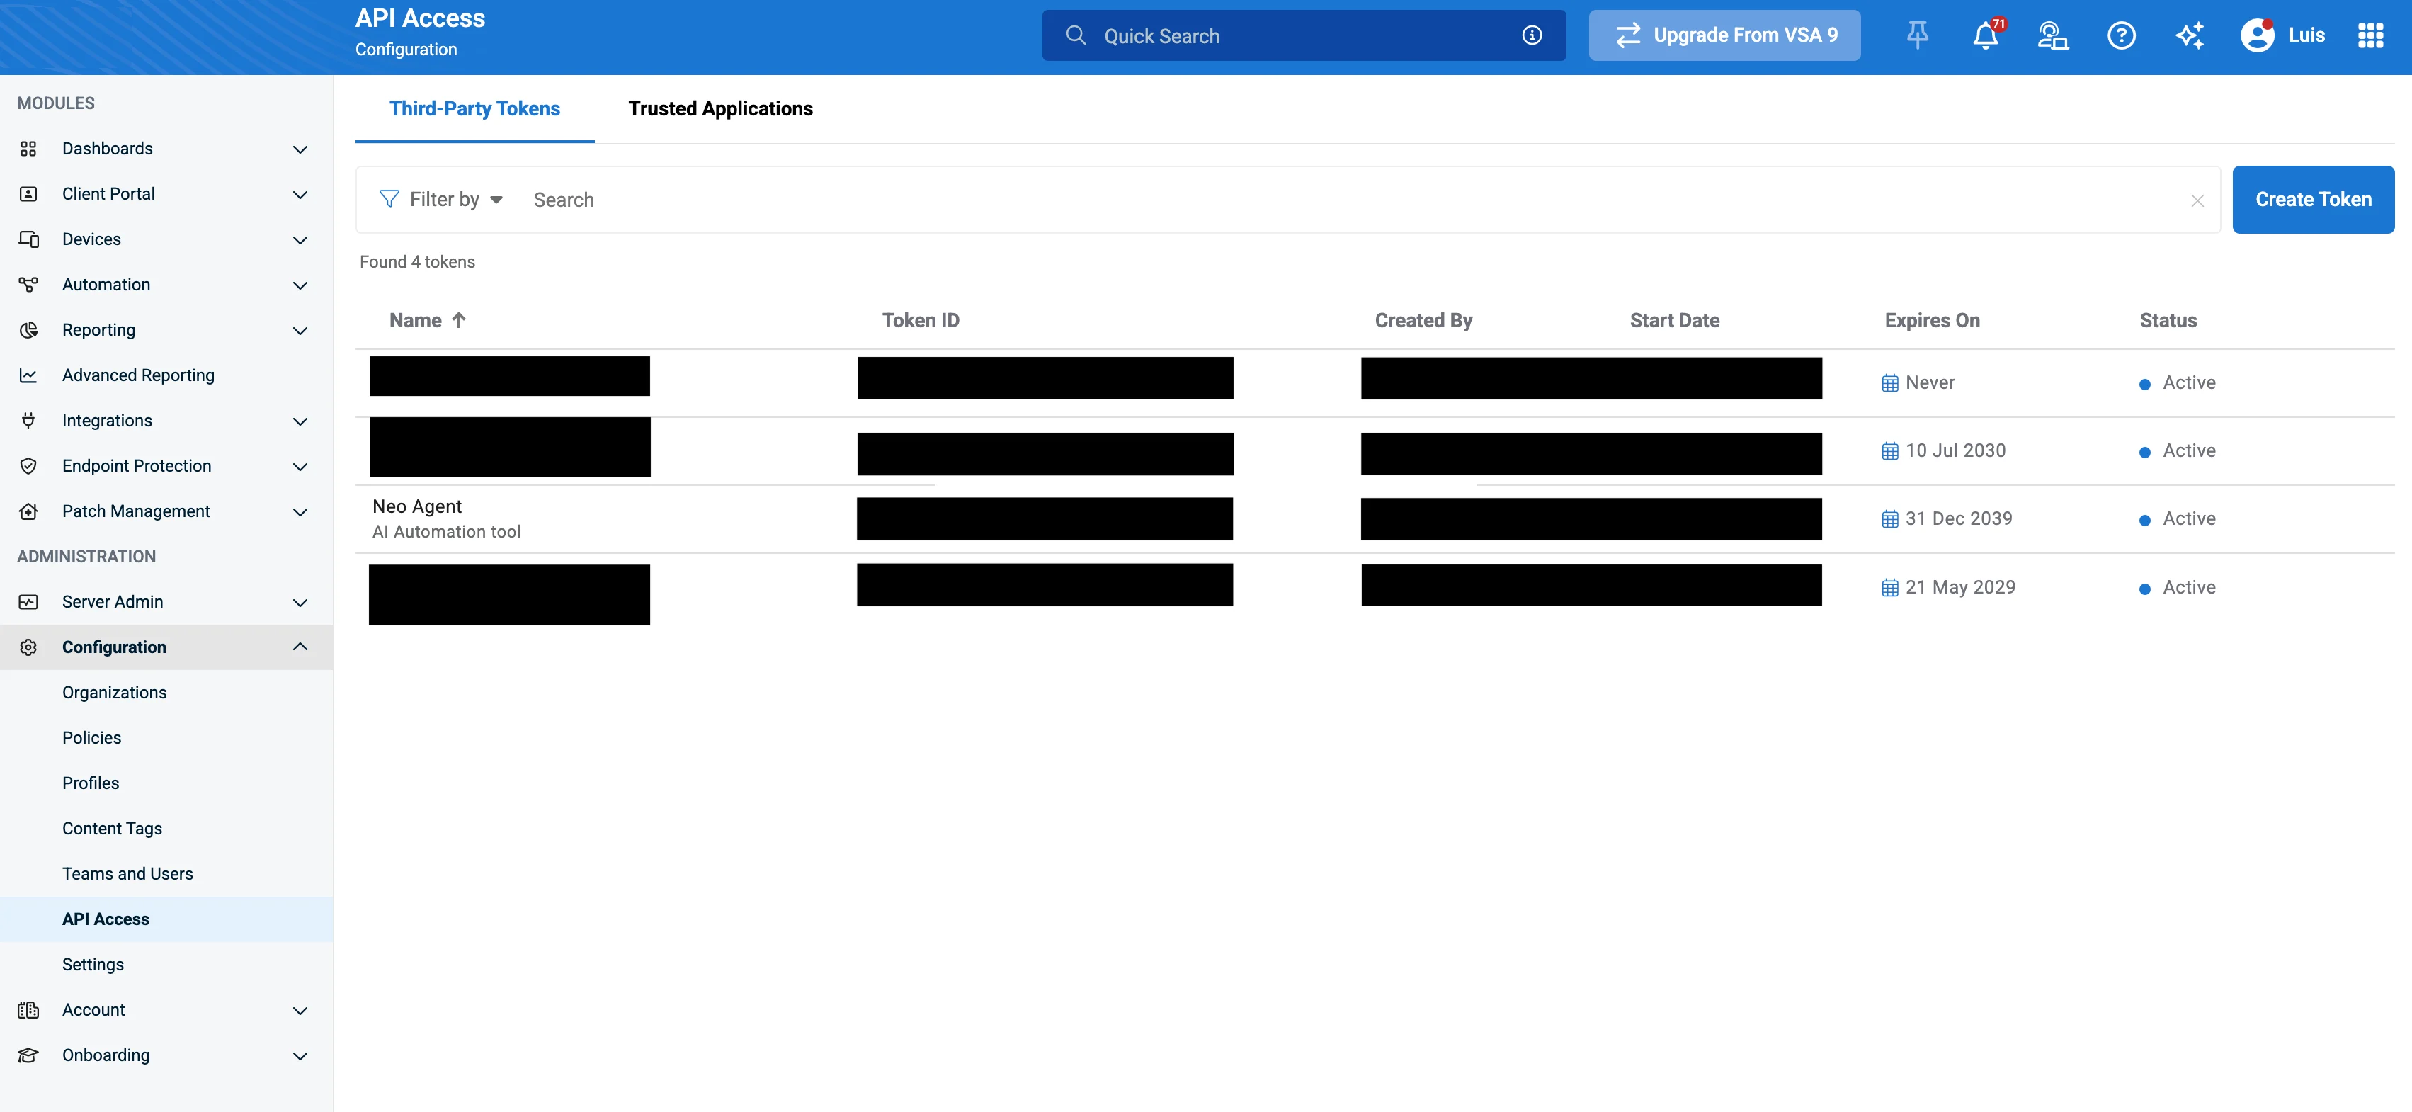
Task: Click the Token ID column header
Action: pyautogui.click(x=921, y=320)
